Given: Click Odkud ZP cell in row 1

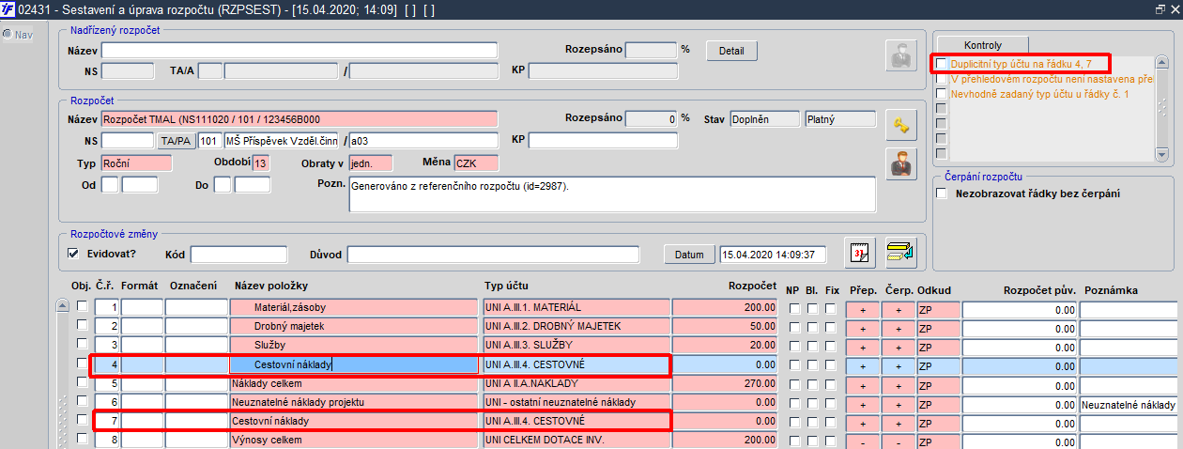Looking at the screenshot, I should pos(938,308).
